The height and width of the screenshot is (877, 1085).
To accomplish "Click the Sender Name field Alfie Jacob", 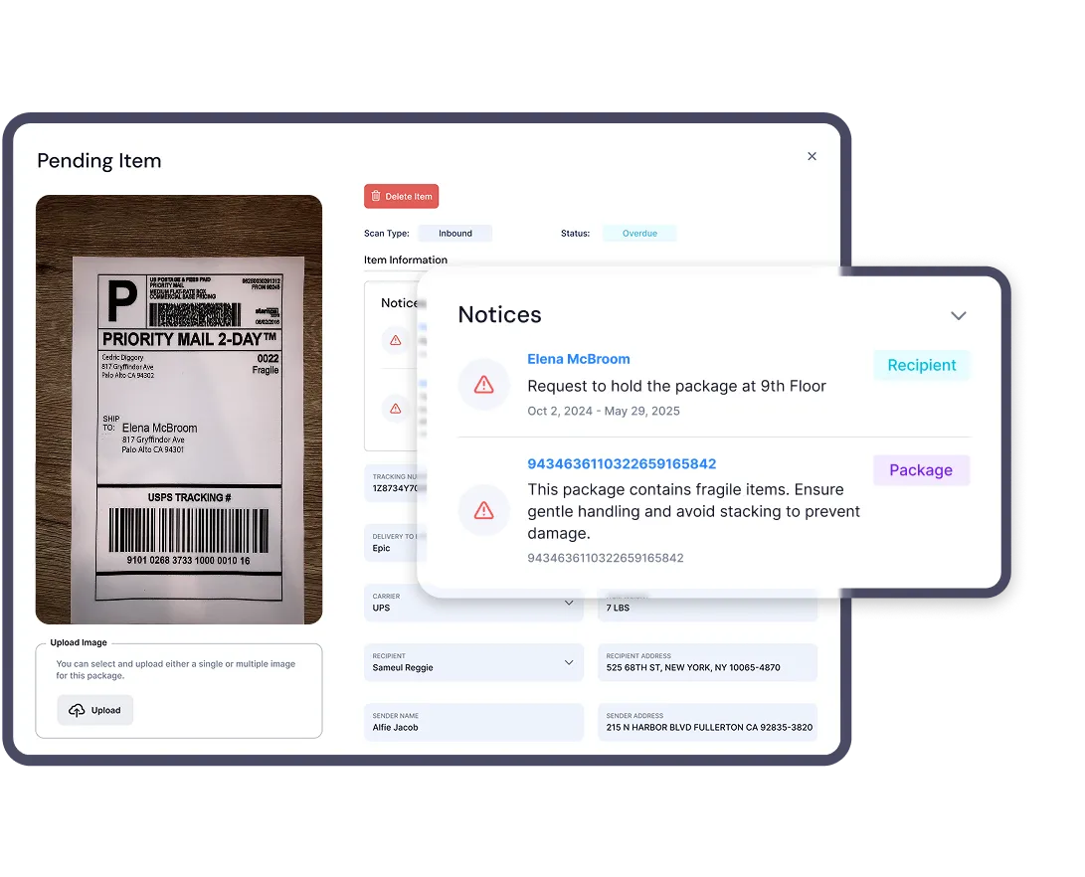I will 473,722.
